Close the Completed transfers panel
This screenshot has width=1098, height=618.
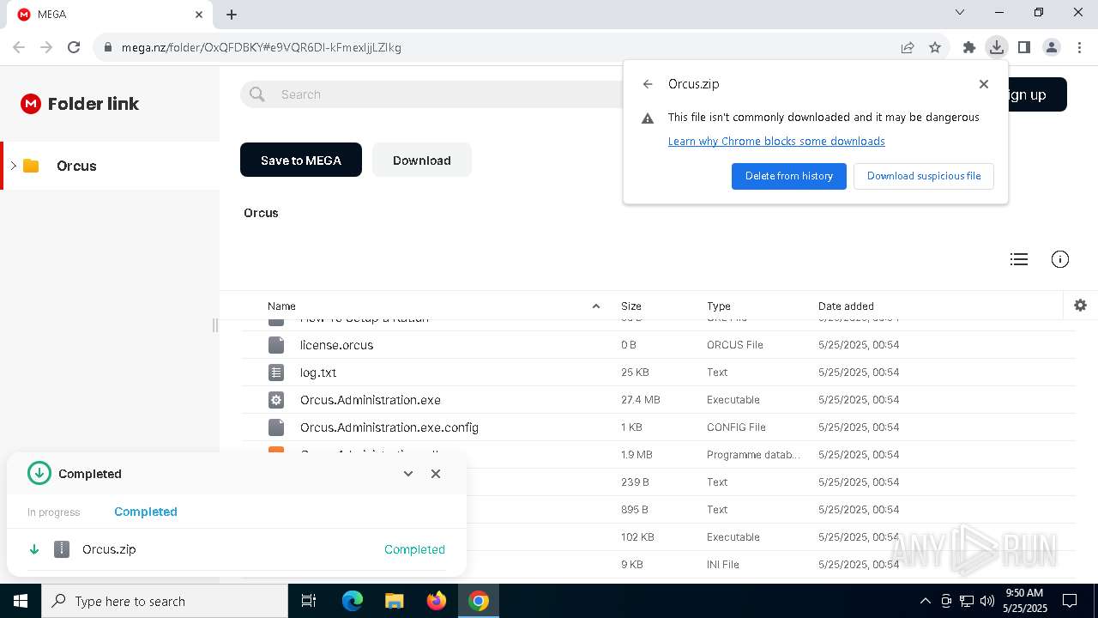436,474
